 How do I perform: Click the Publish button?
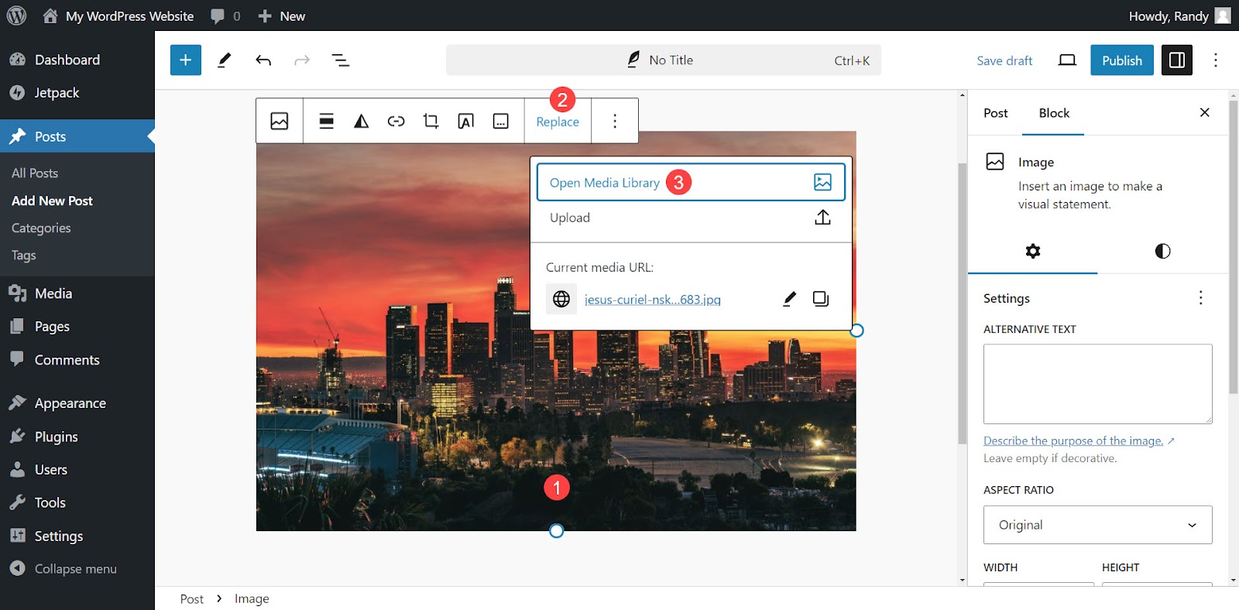pyautogui.click(x=1122, y=60)
